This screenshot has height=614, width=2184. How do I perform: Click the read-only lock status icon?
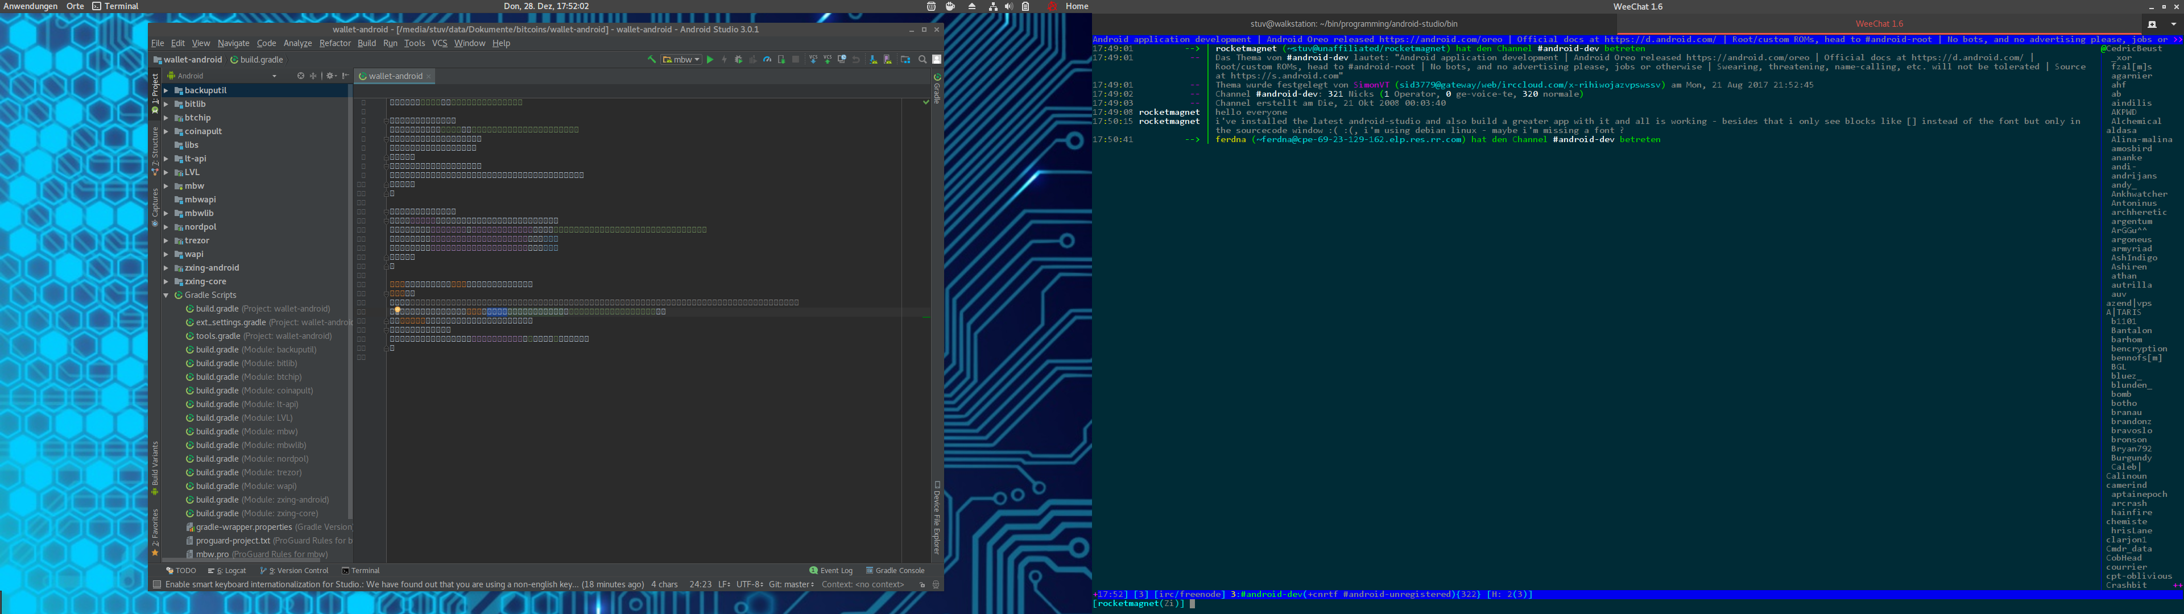923,584
